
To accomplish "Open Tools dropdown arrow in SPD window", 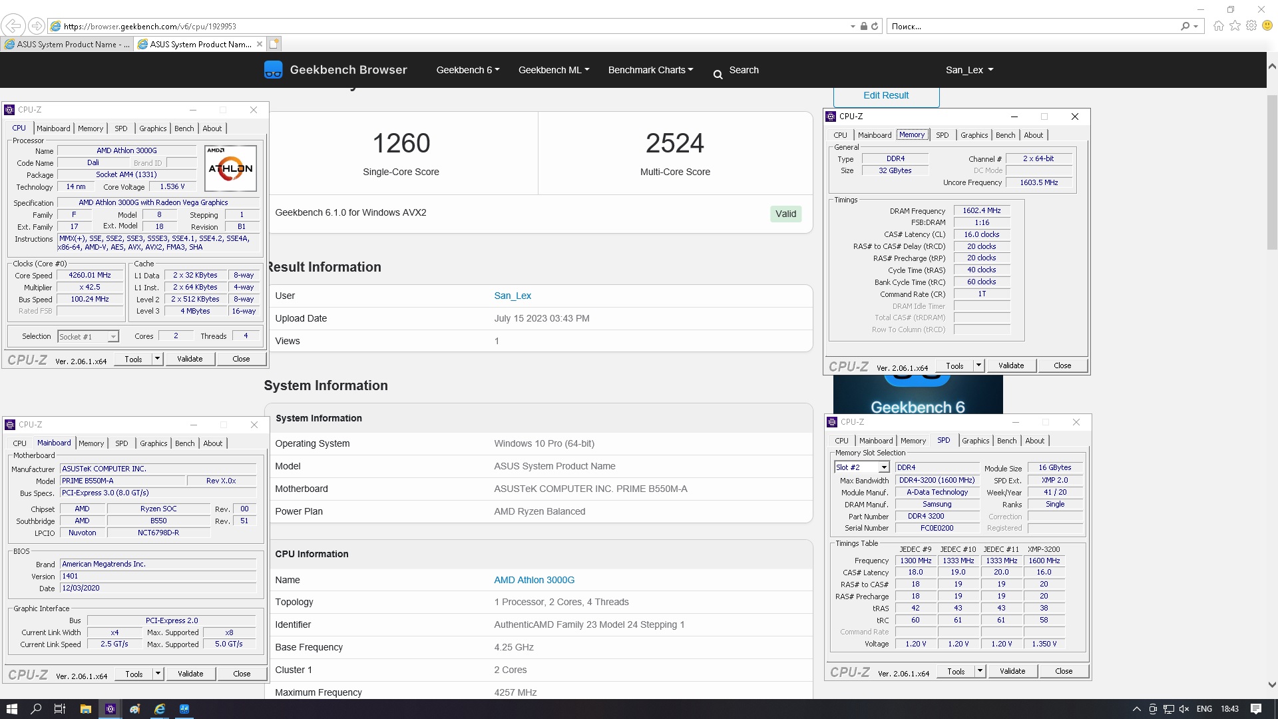I will coord(980,671).
